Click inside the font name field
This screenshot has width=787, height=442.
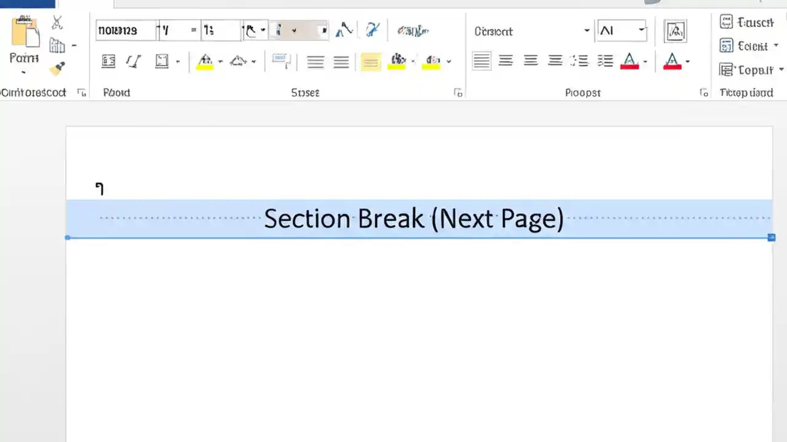[126, 31]
